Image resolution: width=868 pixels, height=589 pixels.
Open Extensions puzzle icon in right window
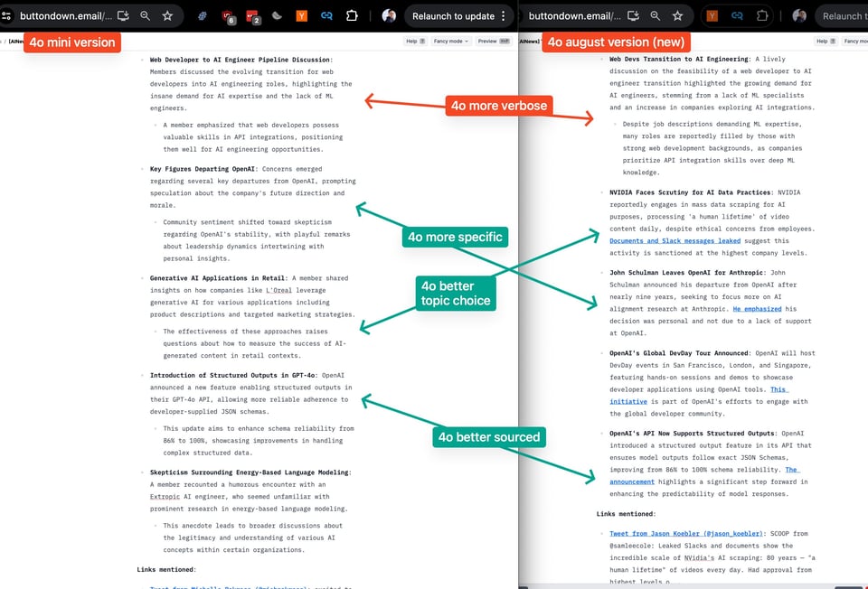coord(762,15)
